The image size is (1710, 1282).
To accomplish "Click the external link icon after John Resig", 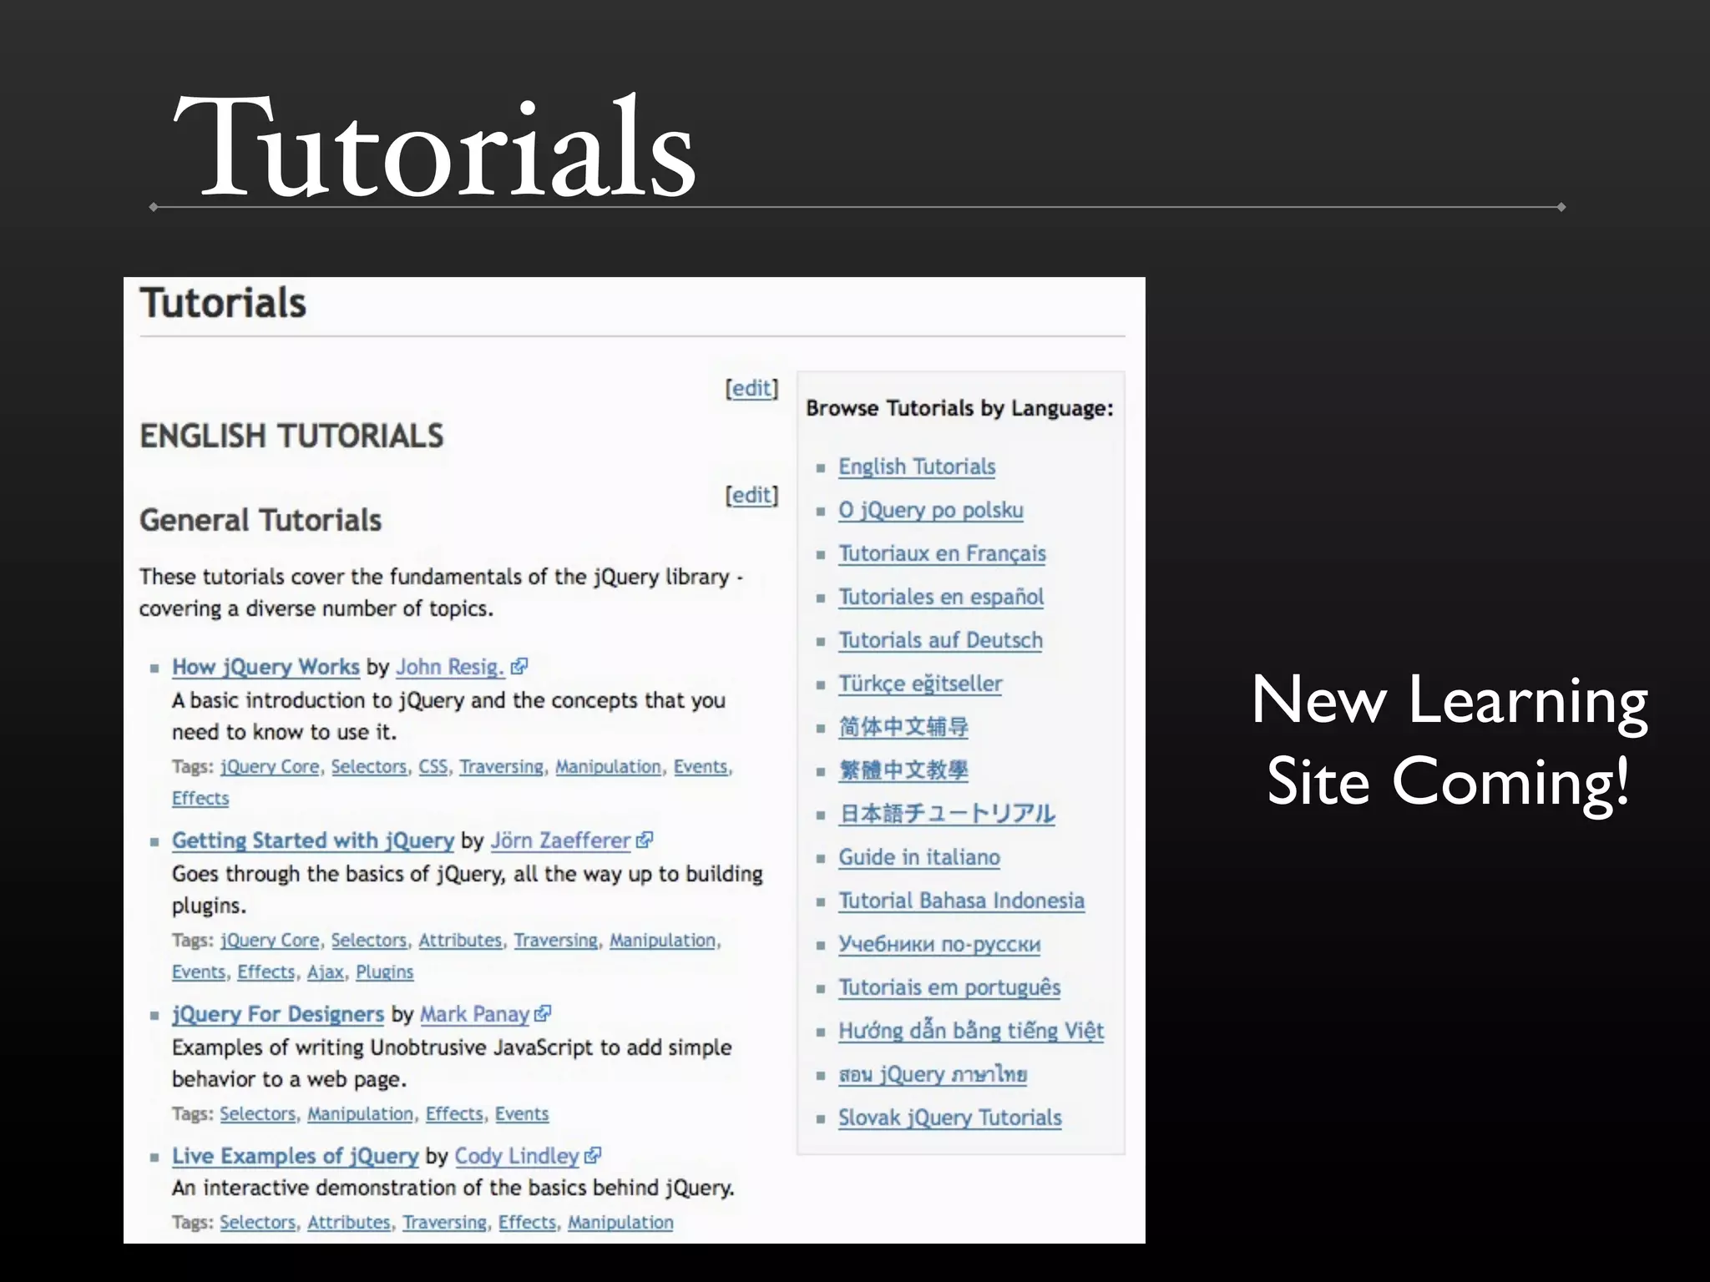I will (x=519, y=666).
